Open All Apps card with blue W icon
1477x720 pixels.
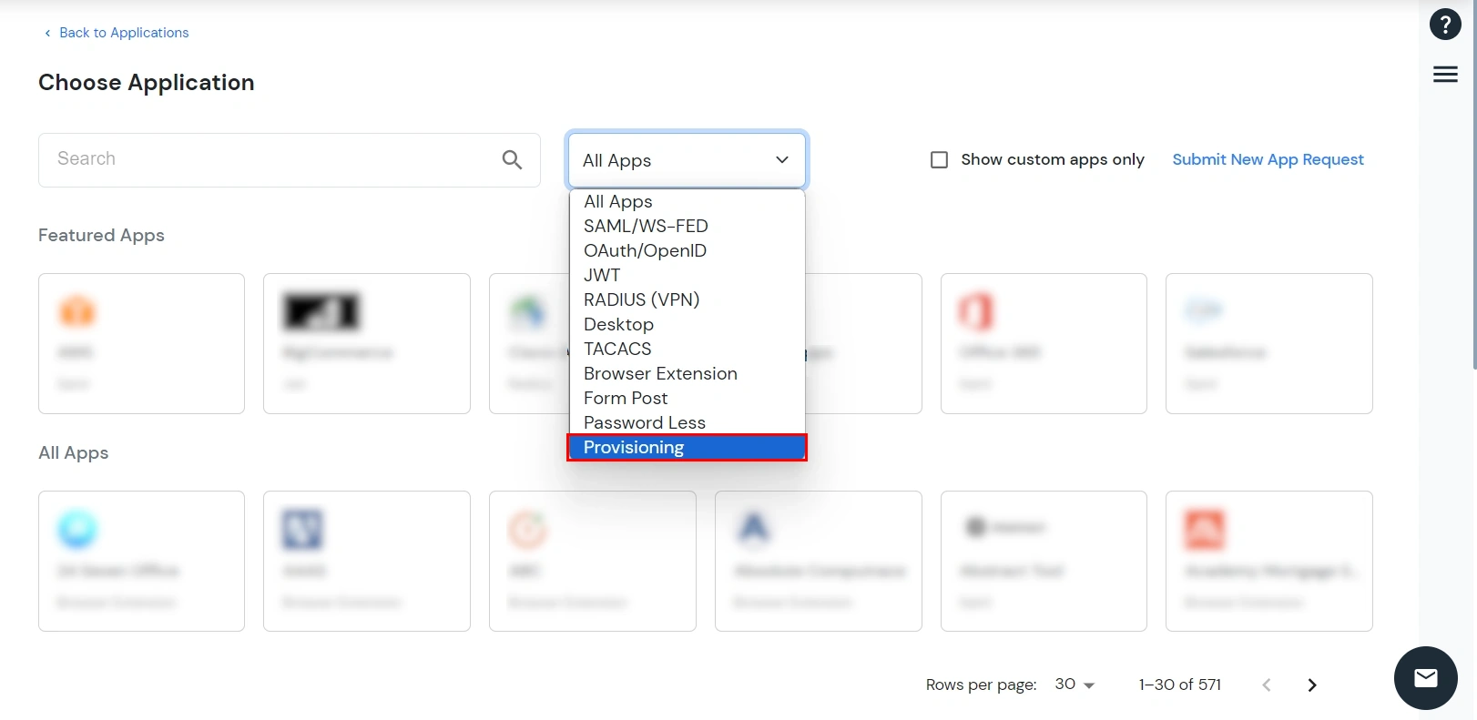[367, 561]
